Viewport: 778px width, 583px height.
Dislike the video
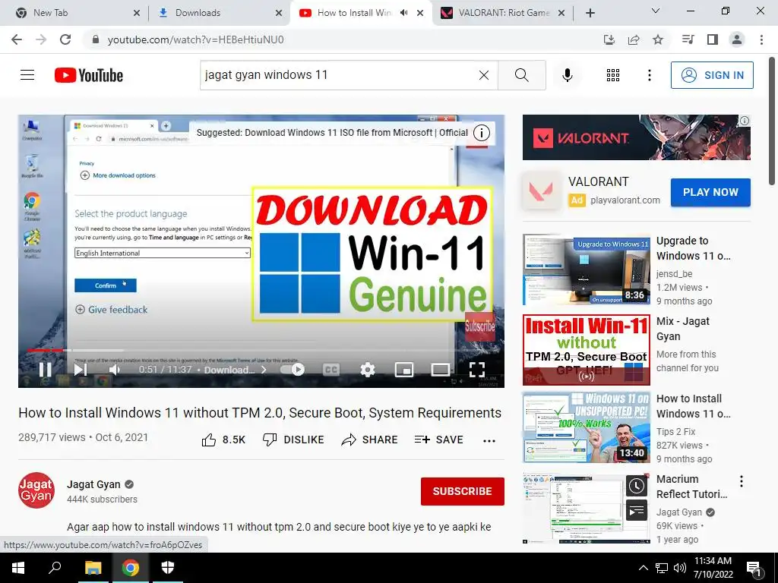pos(293,440)
